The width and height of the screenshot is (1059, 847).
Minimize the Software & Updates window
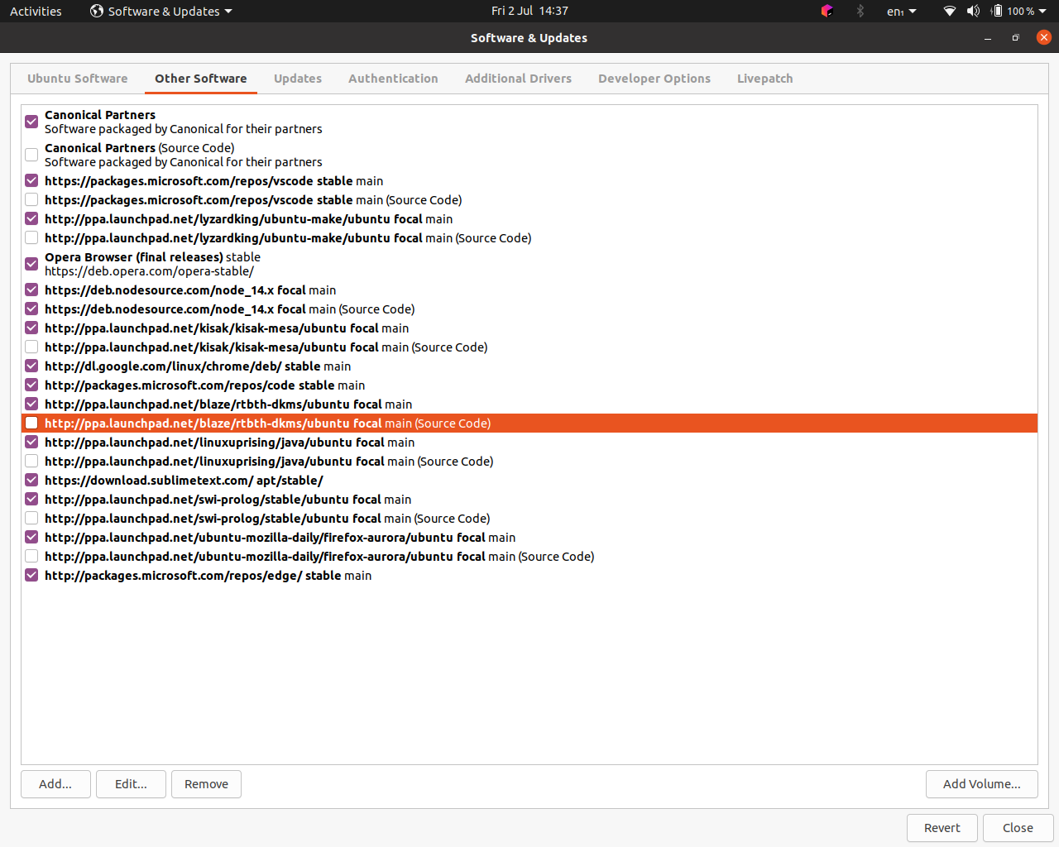pos(988,38)
